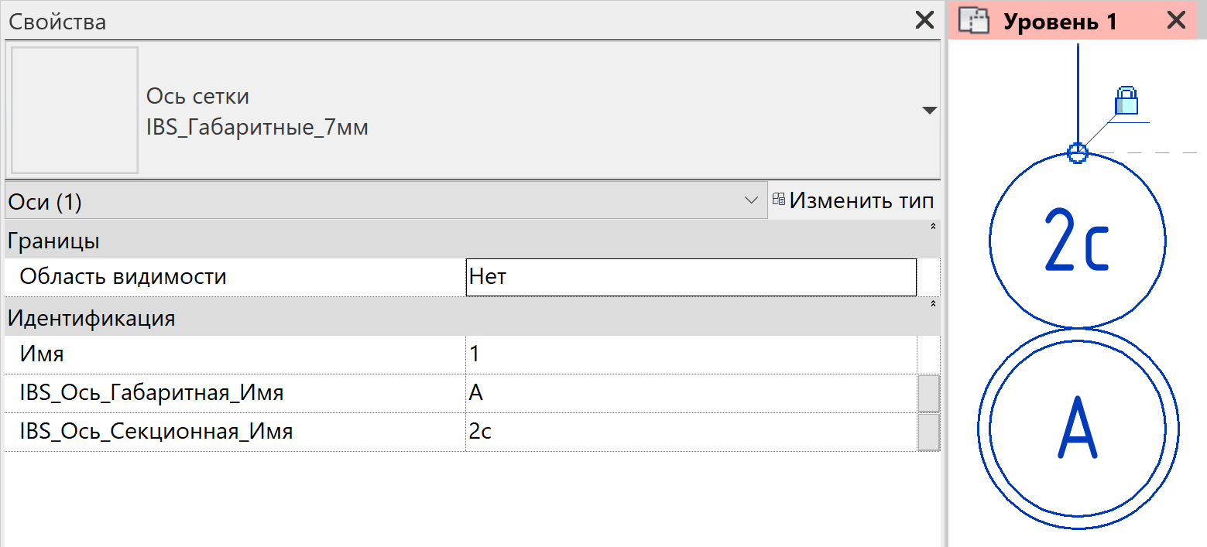Image resolution: width=1207 pixels, height=547 pixels.
Task: Click the floor plan icon on Уровень 1 tab
Action: (x=974, y=21)
